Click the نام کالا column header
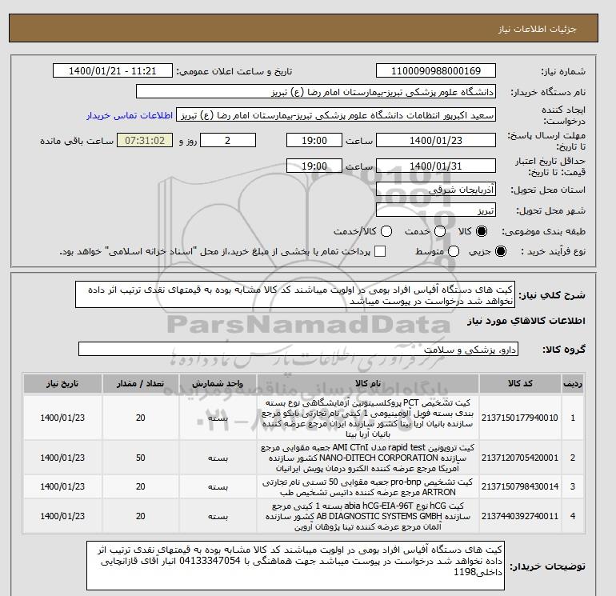The image size is (616, 596). [x=368, y=383]
